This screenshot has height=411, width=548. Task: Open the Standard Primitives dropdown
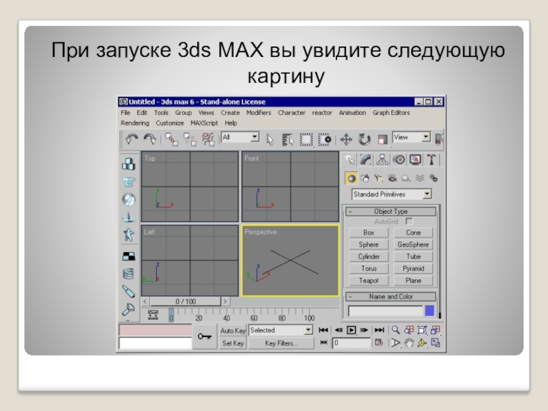(x=391, y=194)
